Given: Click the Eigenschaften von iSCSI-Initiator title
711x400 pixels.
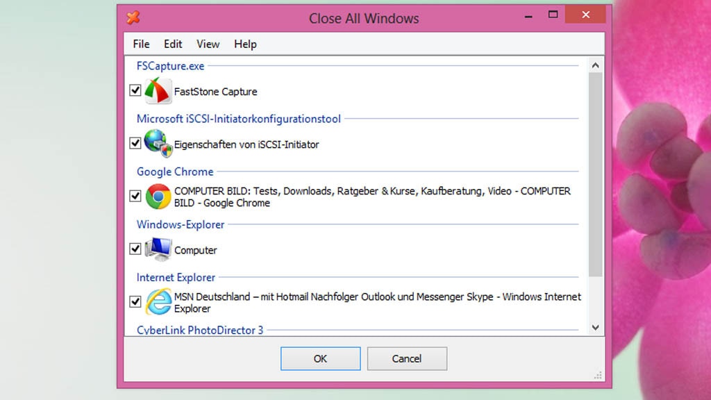Looking at the screenshot, I should point(246,144).
